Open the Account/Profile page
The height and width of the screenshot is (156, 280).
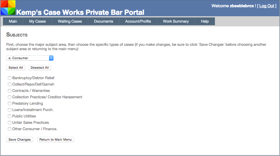(x=138, y=21)
